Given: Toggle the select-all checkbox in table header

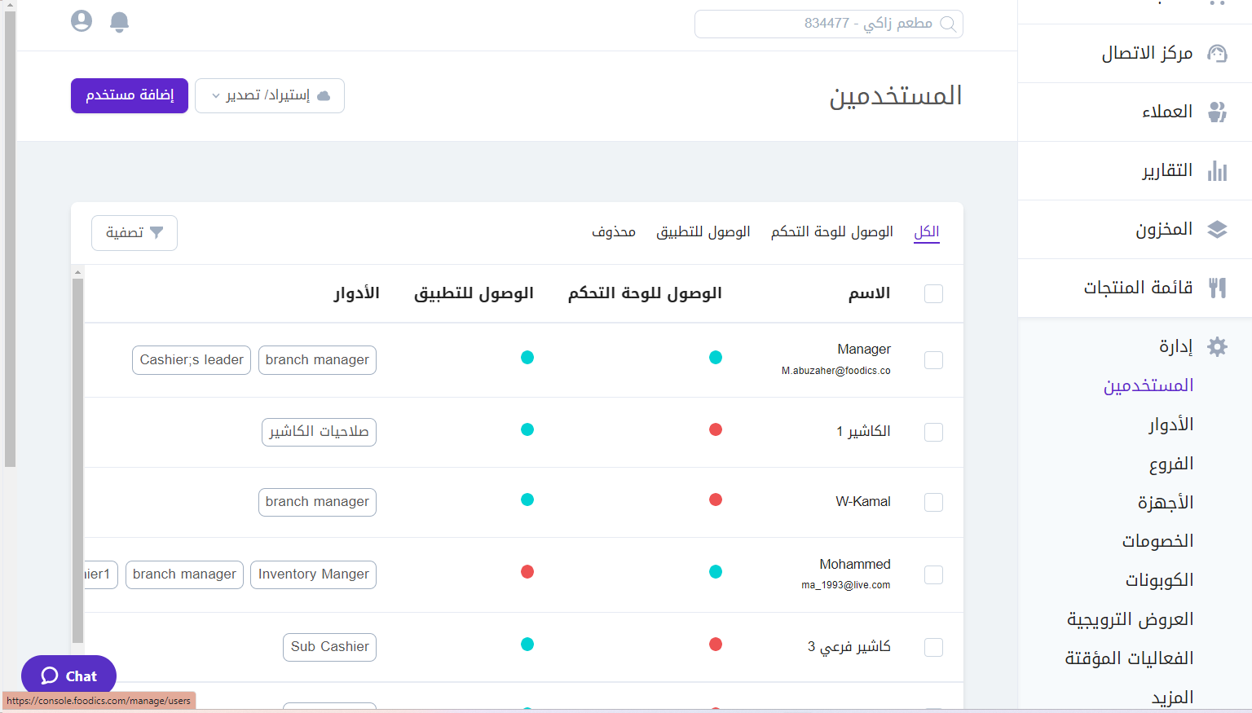Looking at the screenshot, I should point(933,293).
